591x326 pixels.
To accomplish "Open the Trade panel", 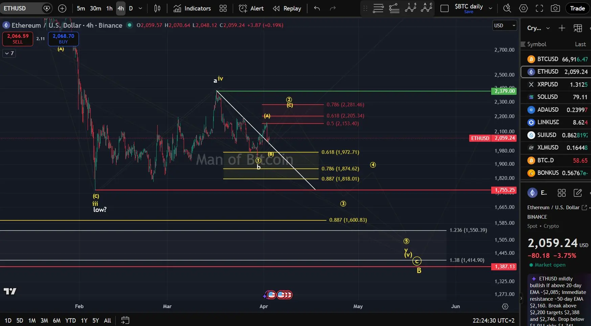I will coord(577,8).
